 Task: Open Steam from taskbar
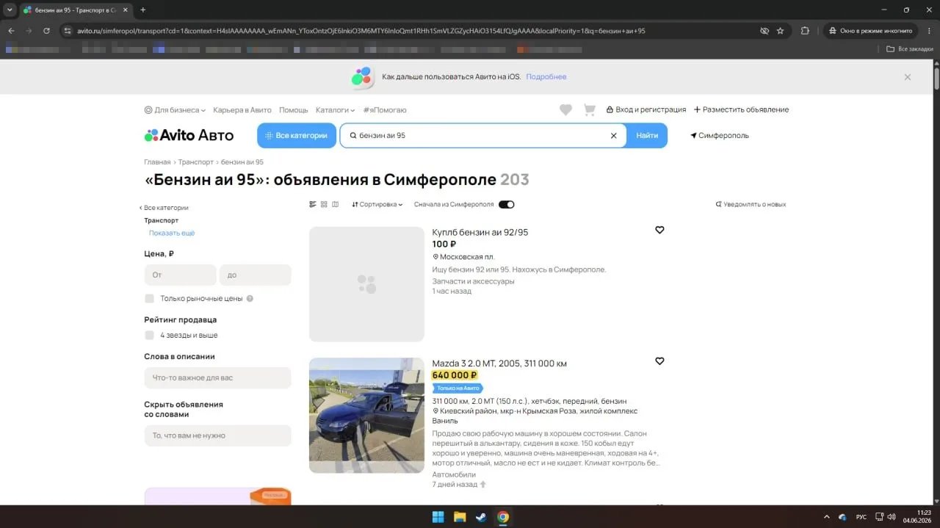tap(481, 517)
